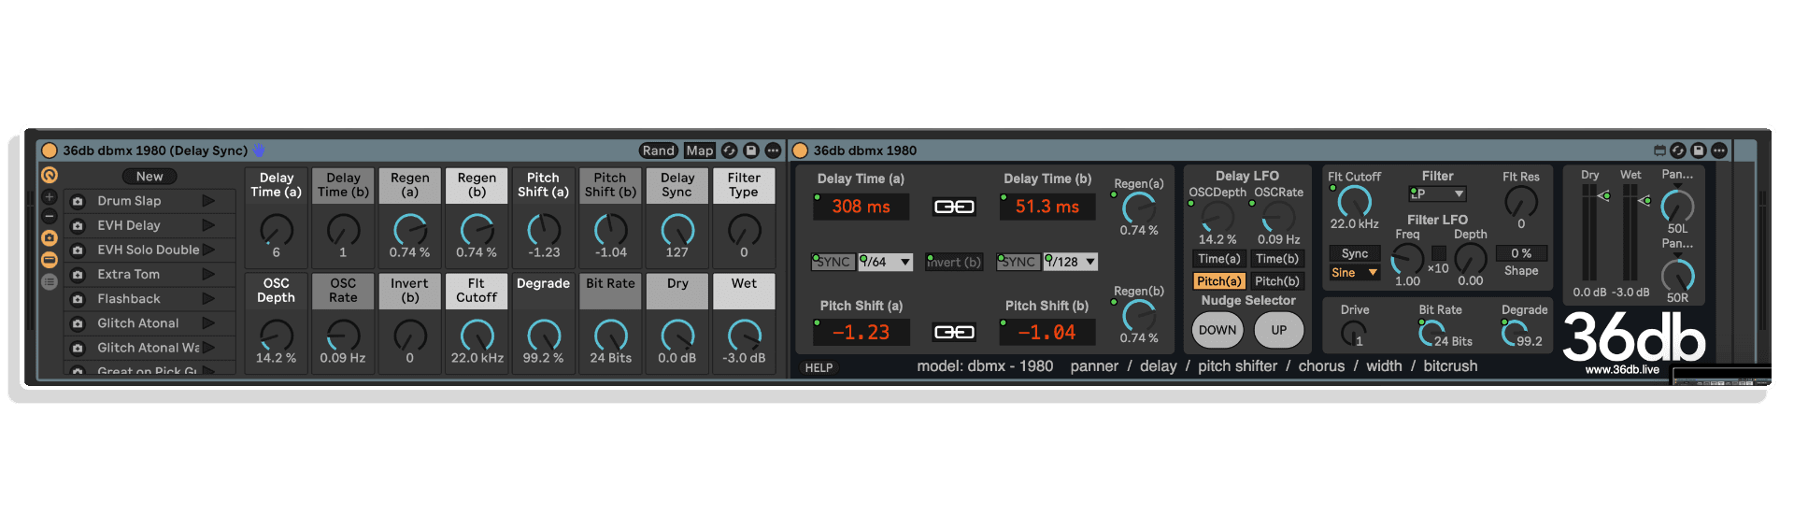
Task: Click the Nudge DOWN button
Action: (1217, 330)
